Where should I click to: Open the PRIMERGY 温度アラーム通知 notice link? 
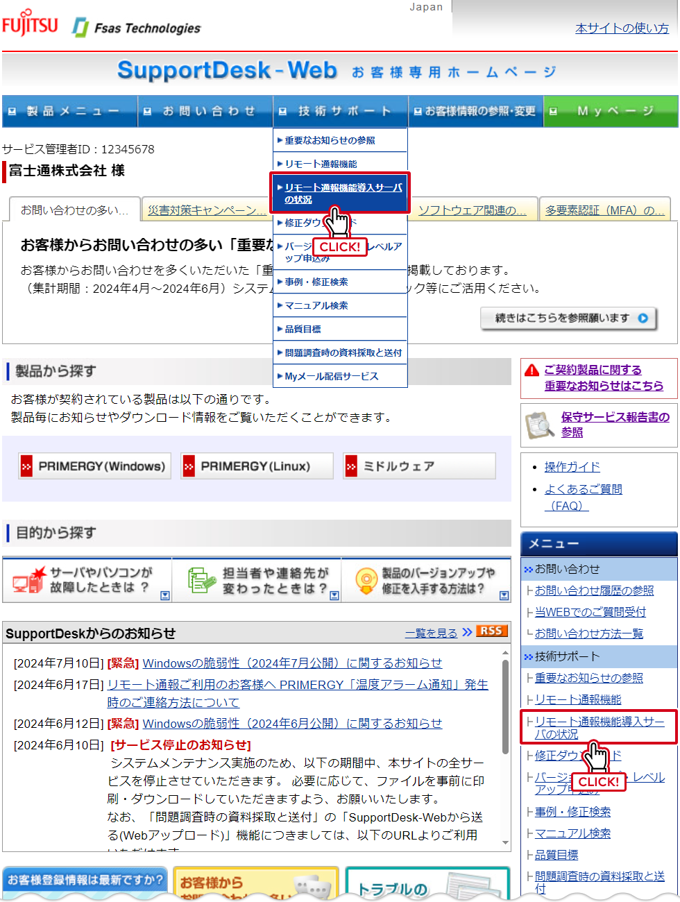click(298, 694)
